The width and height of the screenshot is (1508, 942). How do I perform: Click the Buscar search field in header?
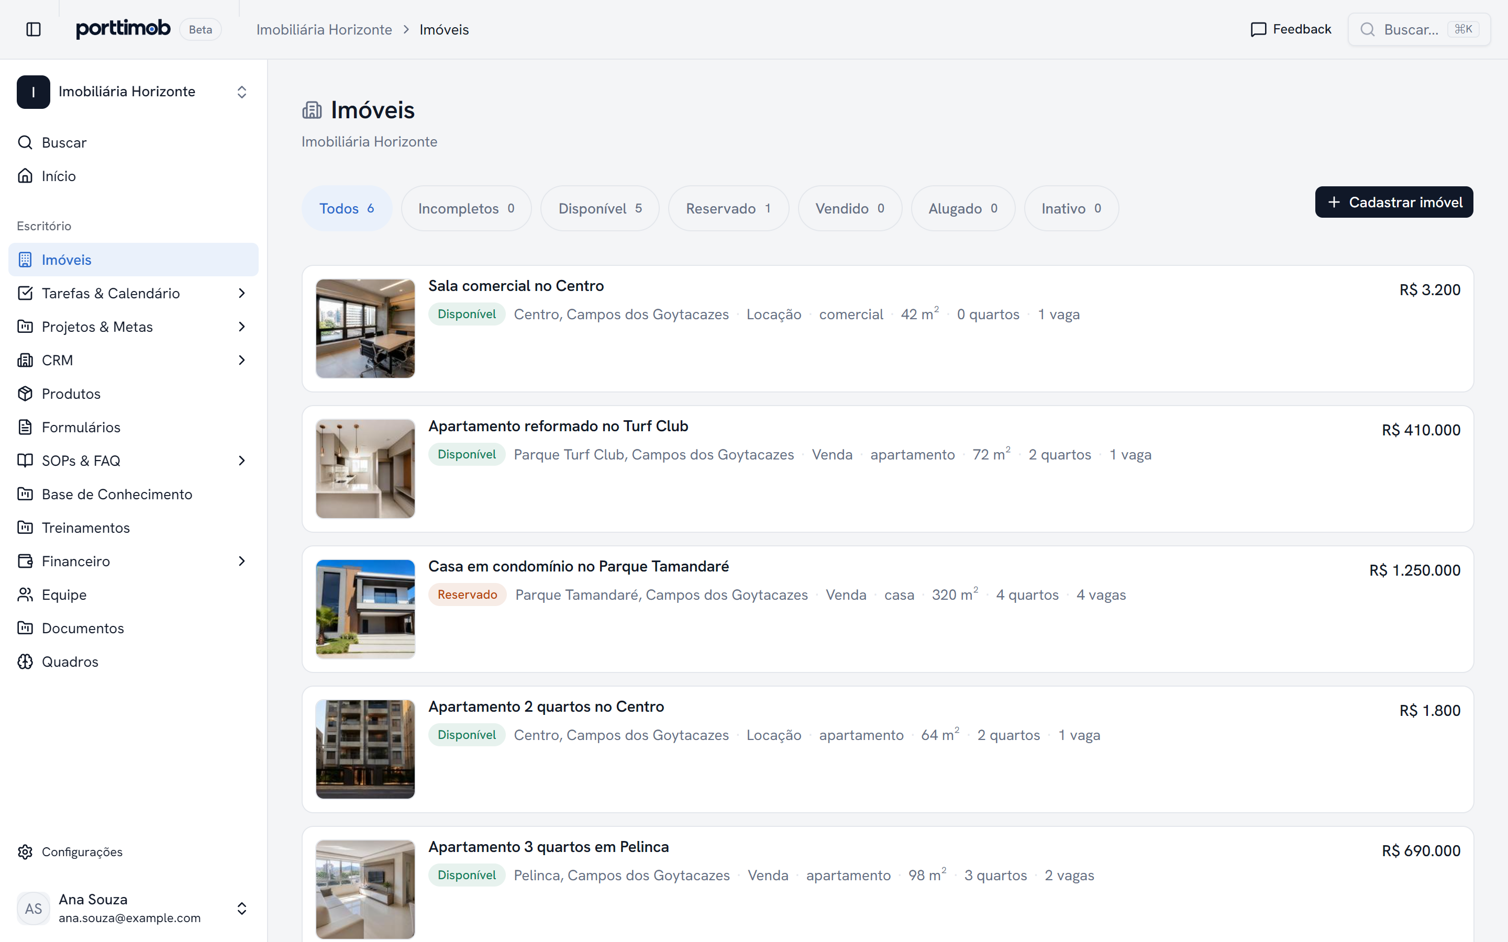click(1419, 29)
